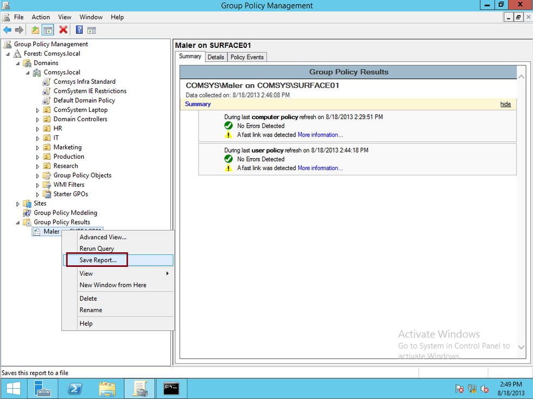
Task: Toggle the Show/Hide Console Tree icon
Action: 48,30
